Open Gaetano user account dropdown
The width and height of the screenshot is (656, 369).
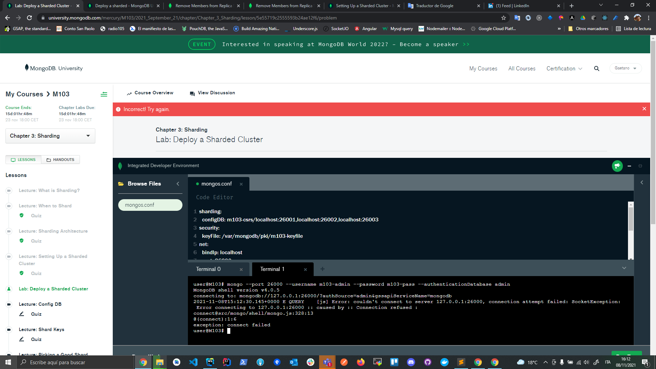pyautogui.click(x=626, y=68)
